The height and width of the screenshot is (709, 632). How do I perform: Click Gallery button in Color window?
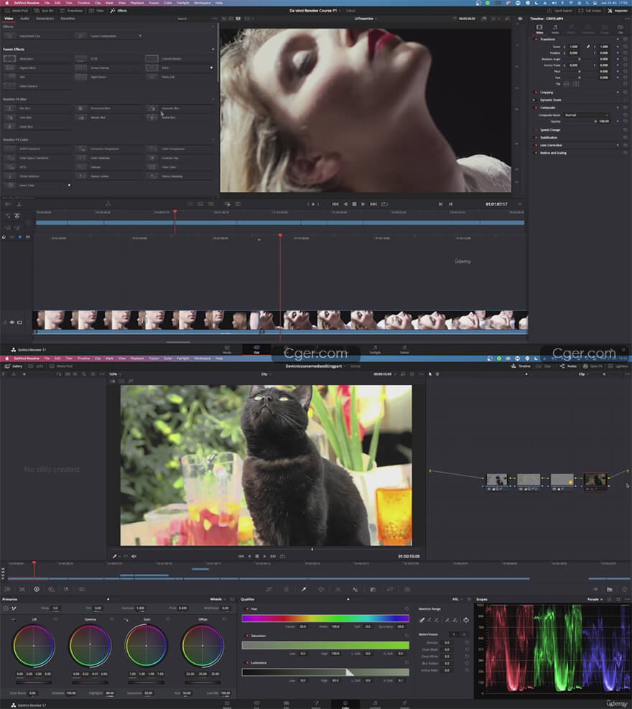click(x=14, y=366)
